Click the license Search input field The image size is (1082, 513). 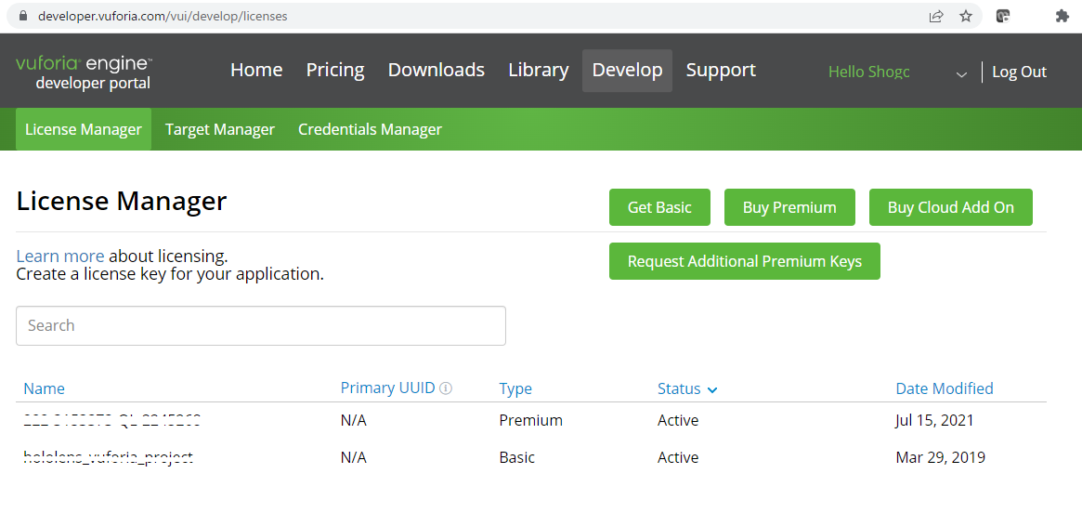(x=261, y=325)
